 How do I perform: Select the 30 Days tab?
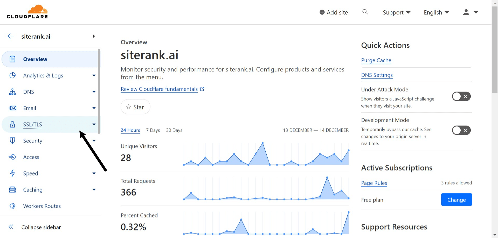coord(174,130)
